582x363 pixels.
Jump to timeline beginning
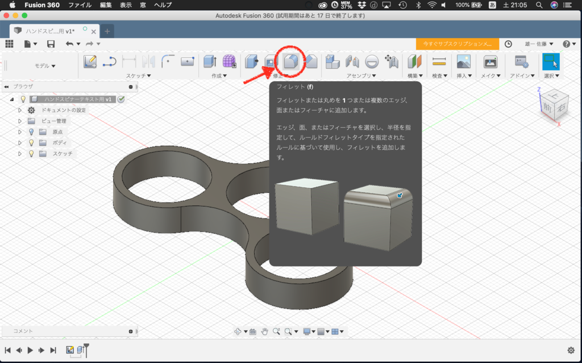[x=7, y=350]
